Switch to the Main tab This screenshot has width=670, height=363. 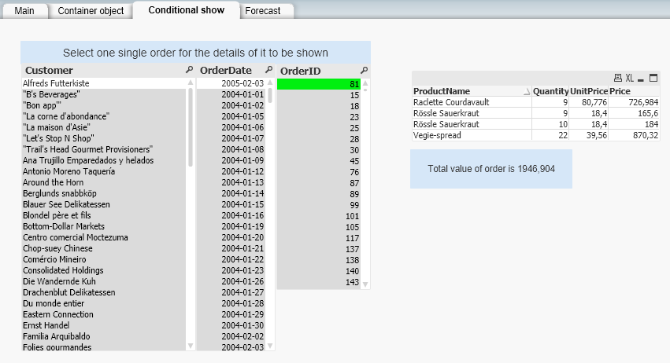point(24,11)
